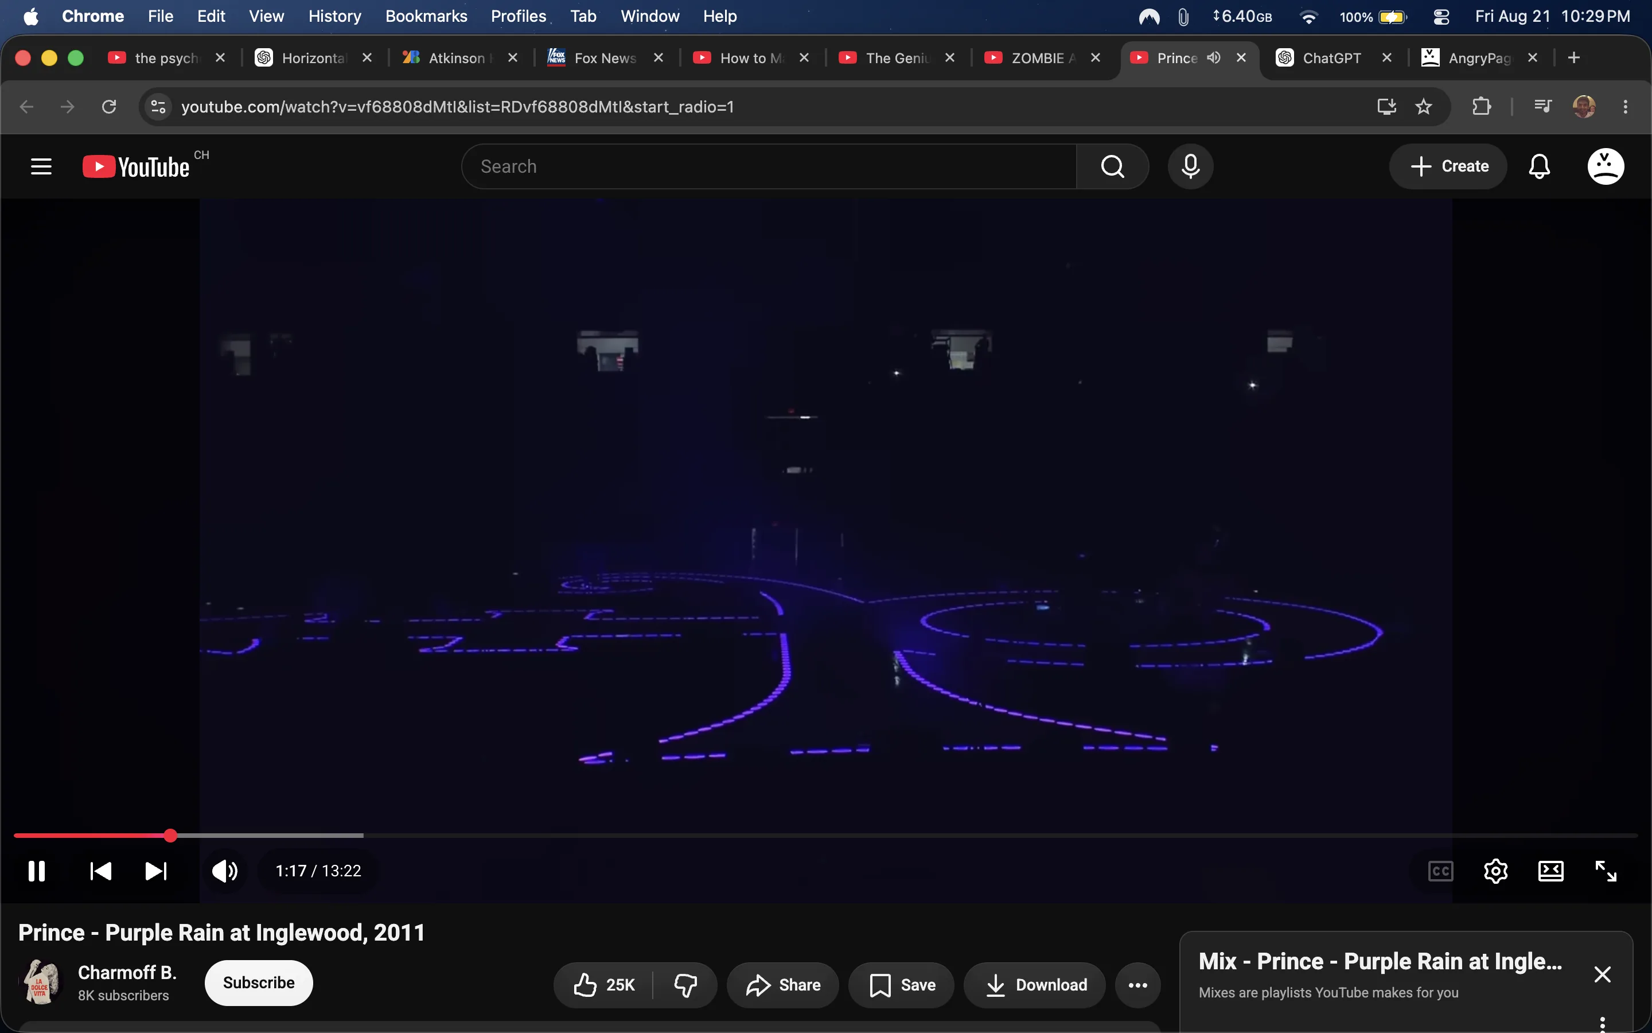Switch to the AngryPag tab

click(1479, 58)
